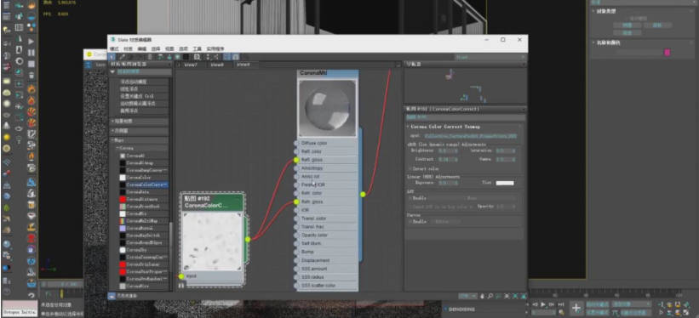Select CoronaMultiMap in the map list
This screenshot has width=699, height=318.
point(143,221)
